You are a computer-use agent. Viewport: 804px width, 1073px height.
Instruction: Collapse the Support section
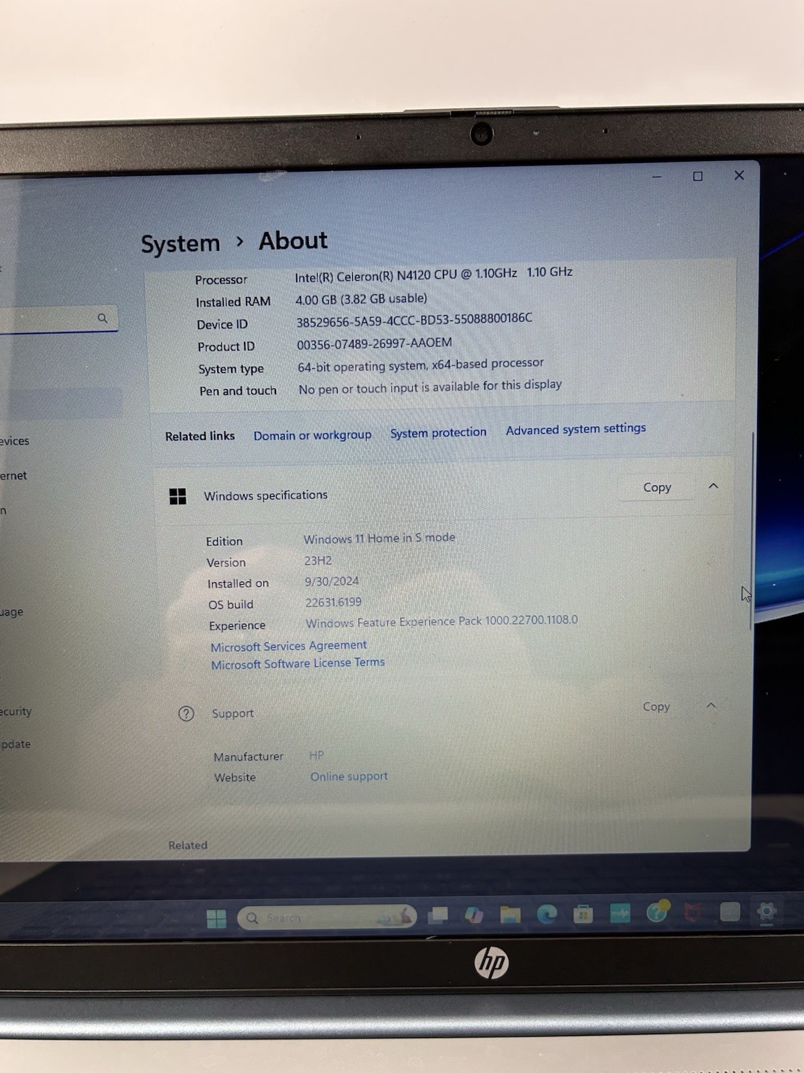712,705
